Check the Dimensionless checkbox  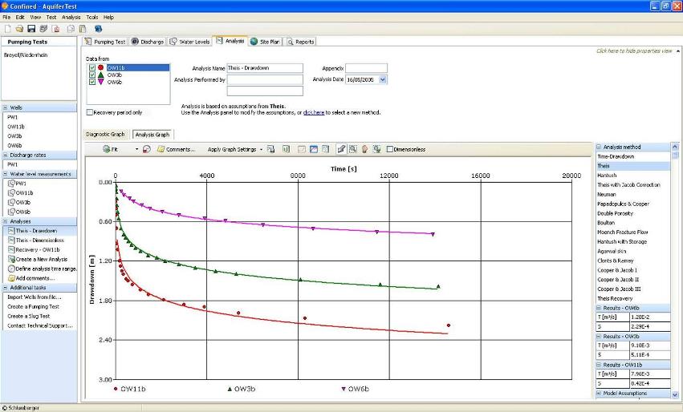point(390,149)
